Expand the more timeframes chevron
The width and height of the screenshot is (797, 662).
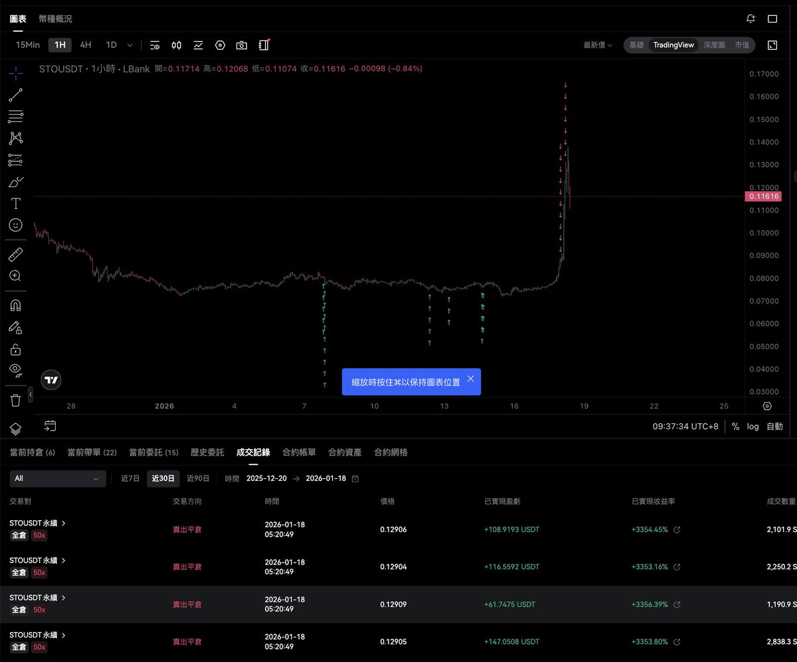[x=130, y=45]
